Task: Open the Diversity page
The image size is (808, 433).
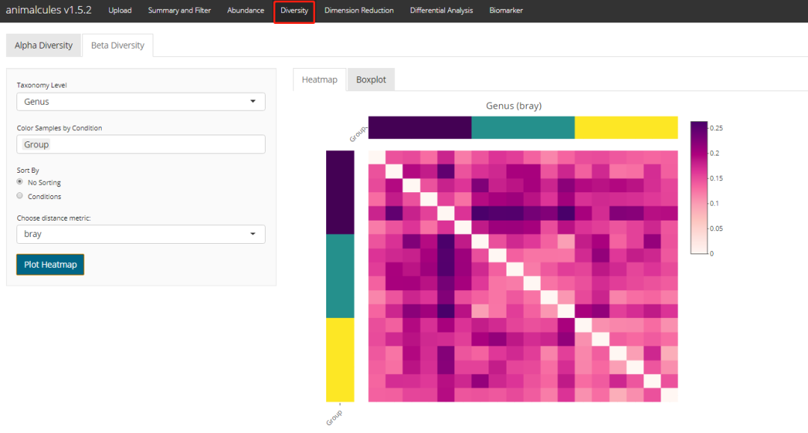Action: pyautogui.click(x=294, y=10)
